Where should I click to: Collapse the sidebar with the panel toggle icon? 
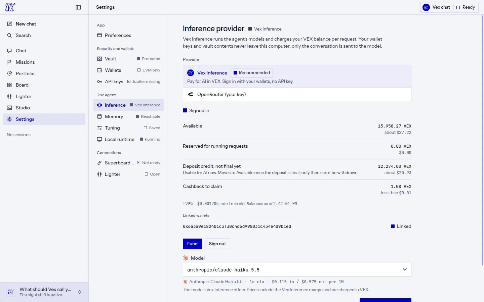78,7
